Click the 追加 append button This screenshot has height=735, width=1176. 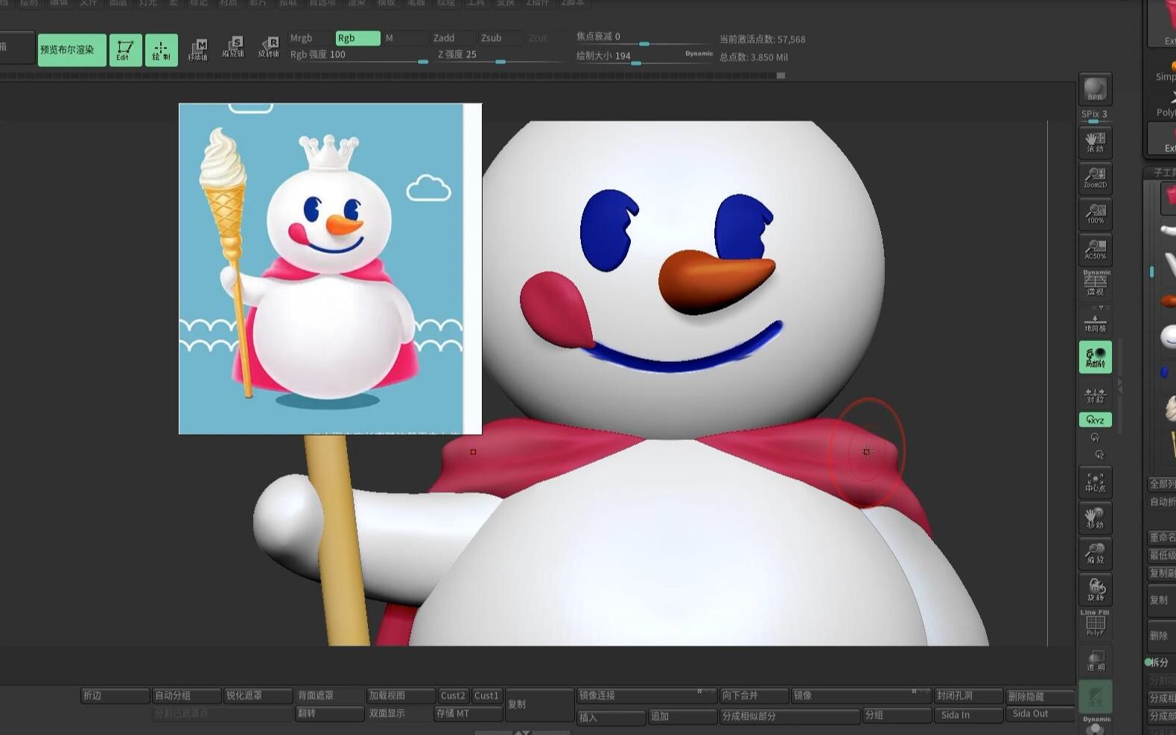coord(682,716)
